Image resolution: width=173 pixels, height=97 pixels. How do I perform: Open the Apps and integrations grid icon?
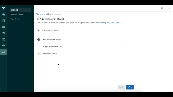click(4, 39)
